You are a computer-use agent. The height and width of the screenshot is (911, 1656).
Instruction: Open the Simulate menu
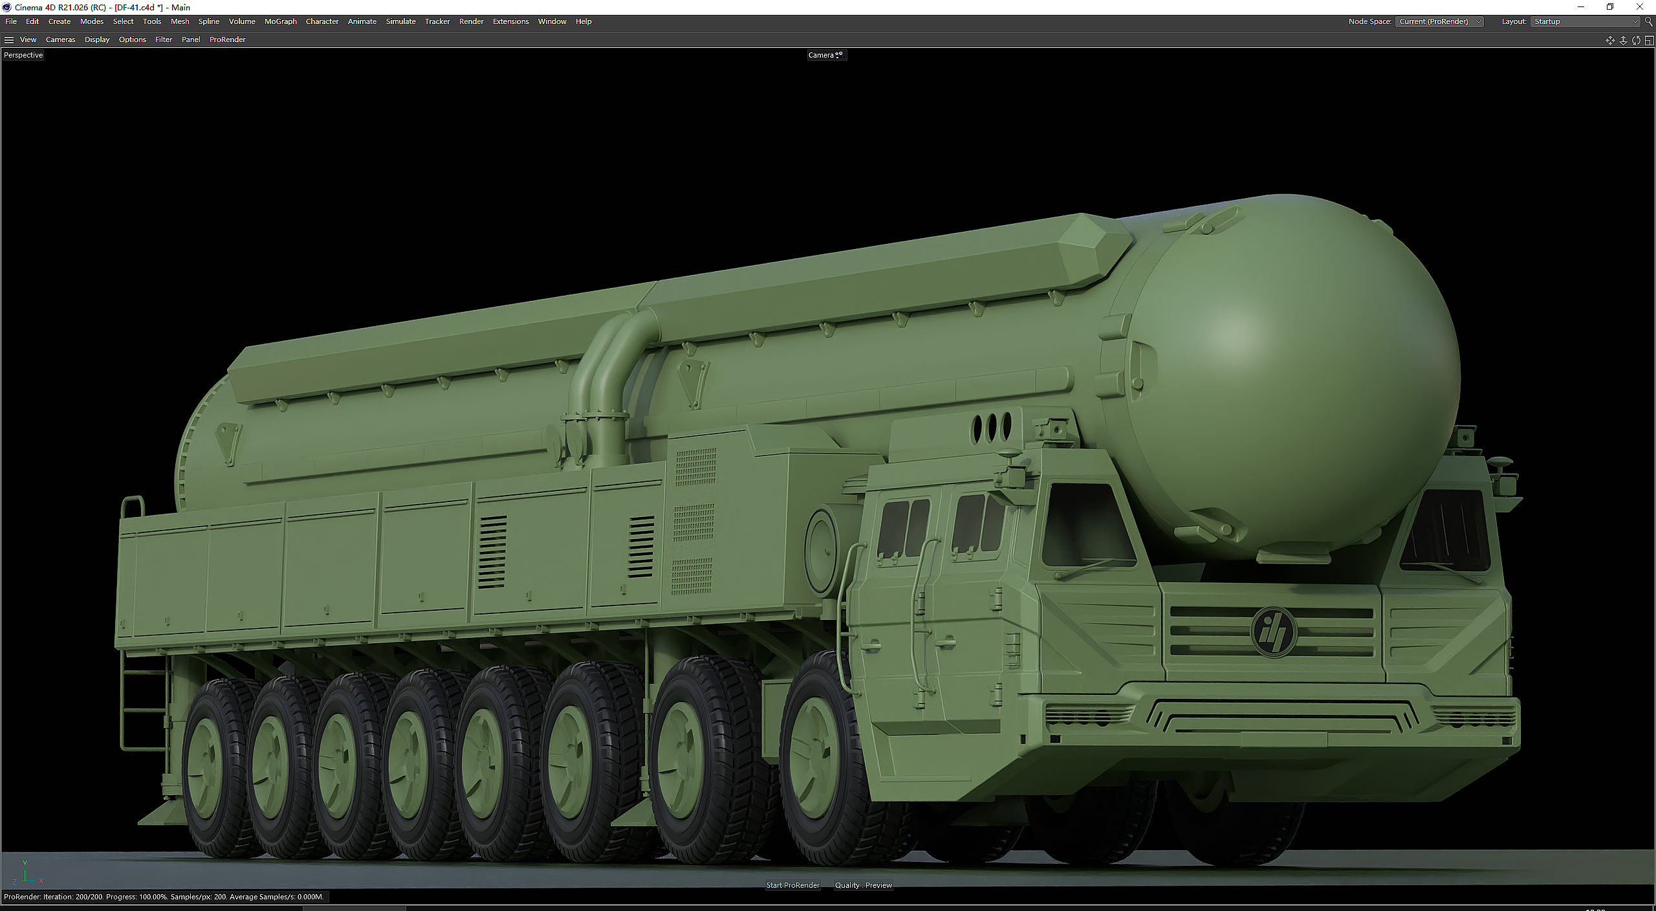(x=401, y=21)
